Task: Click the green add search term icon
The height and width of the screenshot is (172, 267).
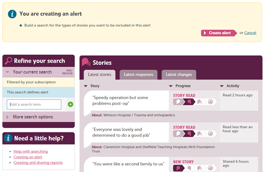Action: click(x=70, y=104)
